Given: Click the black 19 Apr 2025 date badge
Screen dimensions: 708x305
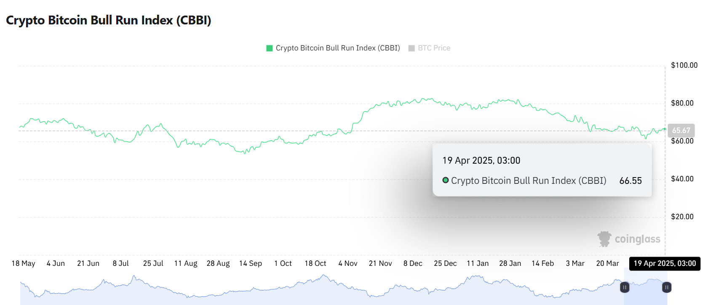Looking at the screenshot, I should pos(664,264).
